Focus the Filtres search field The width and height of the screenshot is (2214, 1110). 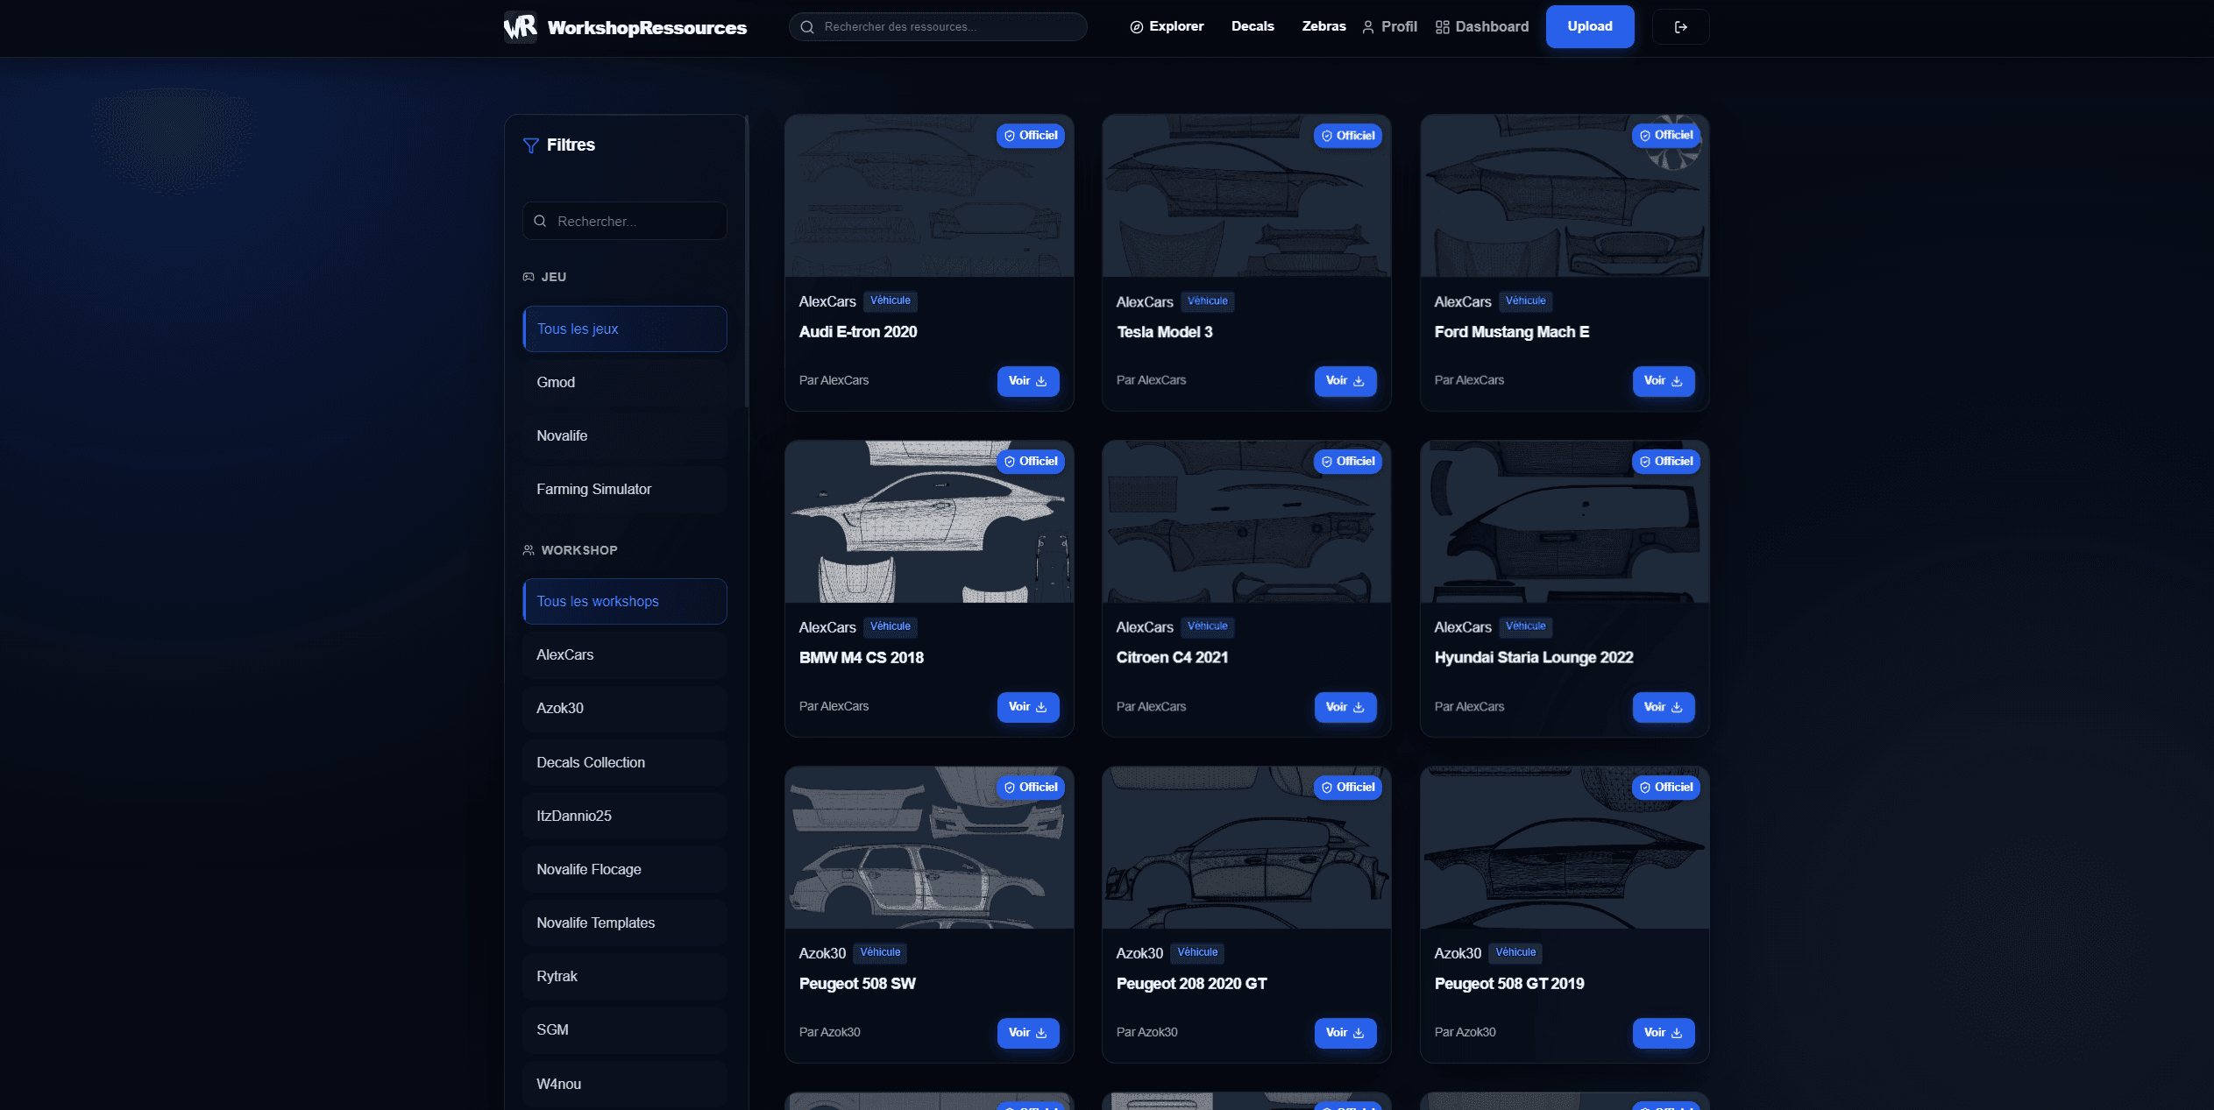tap(625, 222)
